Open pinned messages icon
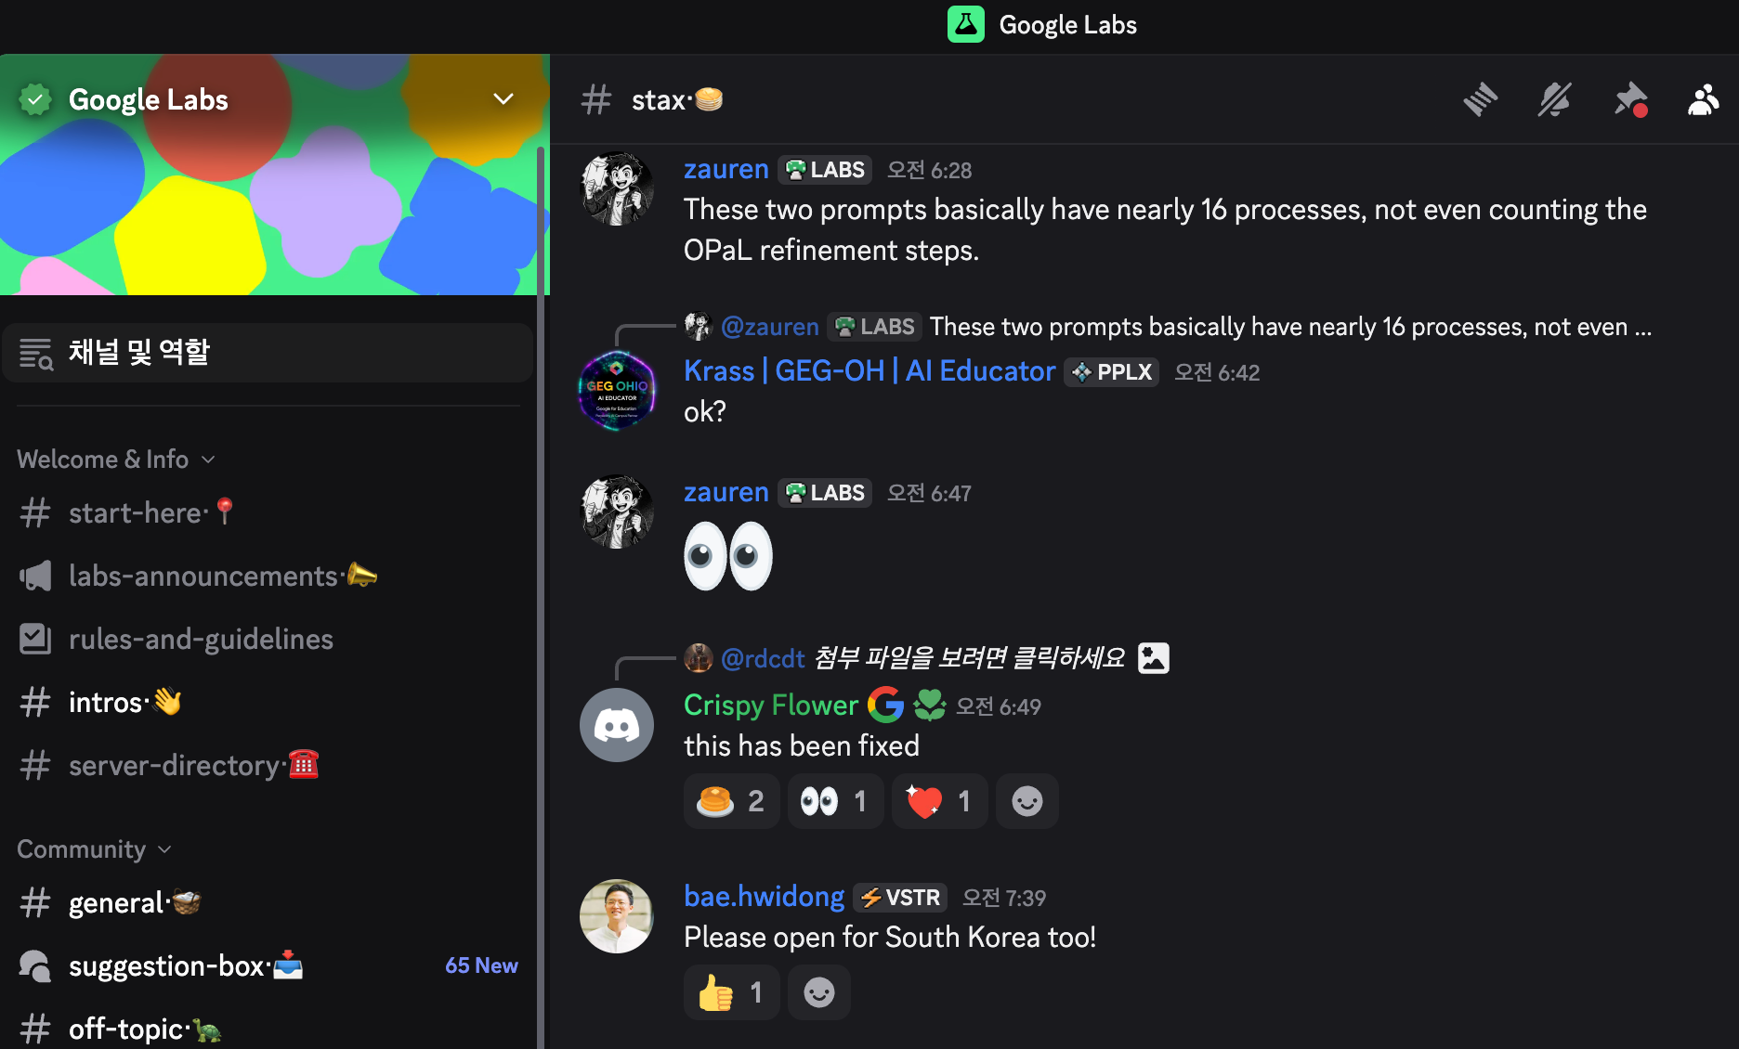This screenshot has width=1739, height=1049. pos(1629,99)
